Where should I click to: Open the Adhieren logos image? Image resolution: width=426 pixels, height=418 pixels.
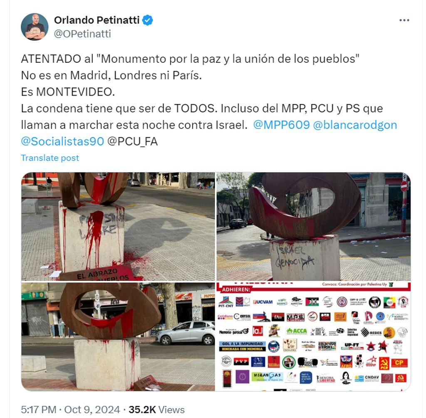tap(314, 336)
